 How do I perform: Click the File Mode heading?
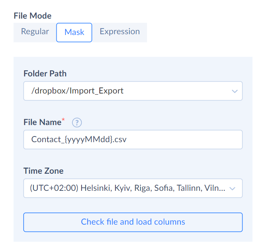(x=32, y=16)
